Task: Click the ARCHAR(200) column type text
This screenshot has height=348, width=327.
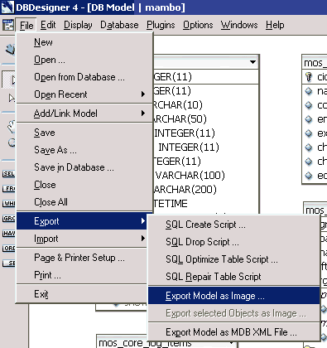Action: [185, 189]
